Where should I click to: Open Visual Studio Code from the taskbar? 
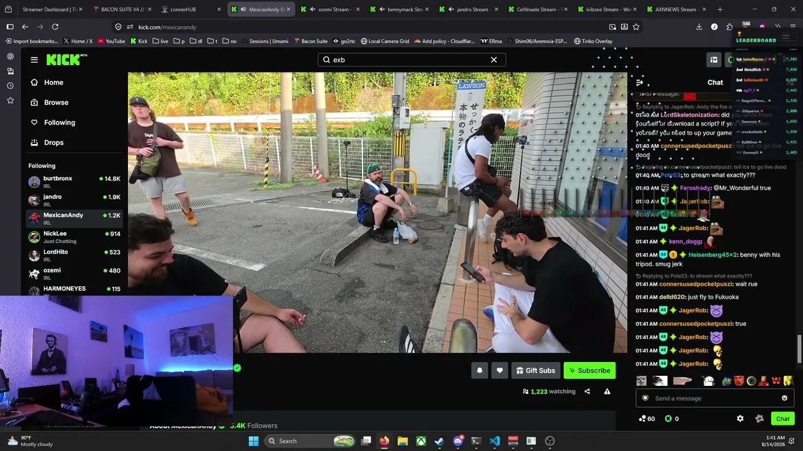tap(494, 441)
